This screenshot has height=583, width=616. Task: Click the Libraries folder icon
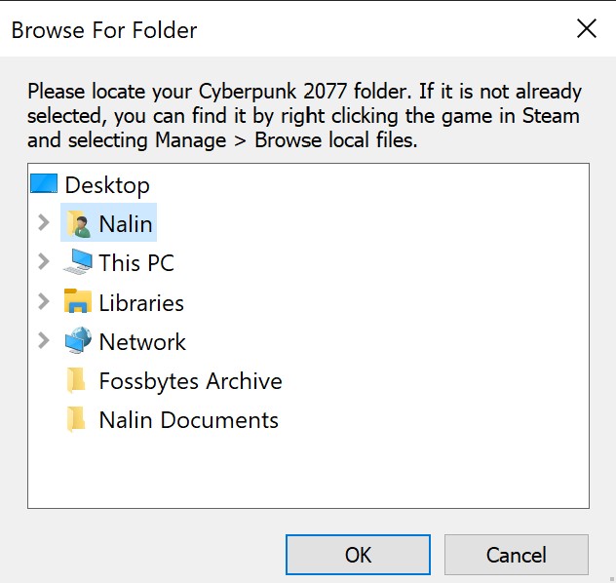78,302
